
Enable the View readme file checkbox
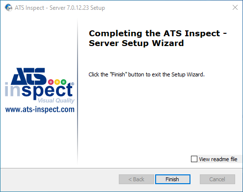[194, 159]
